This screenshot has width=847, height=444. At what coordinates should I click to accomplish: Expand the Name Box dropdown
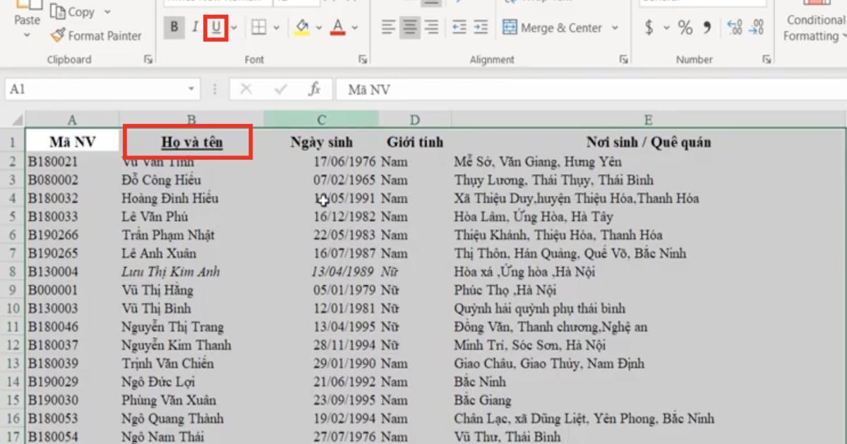coord(191,90)
